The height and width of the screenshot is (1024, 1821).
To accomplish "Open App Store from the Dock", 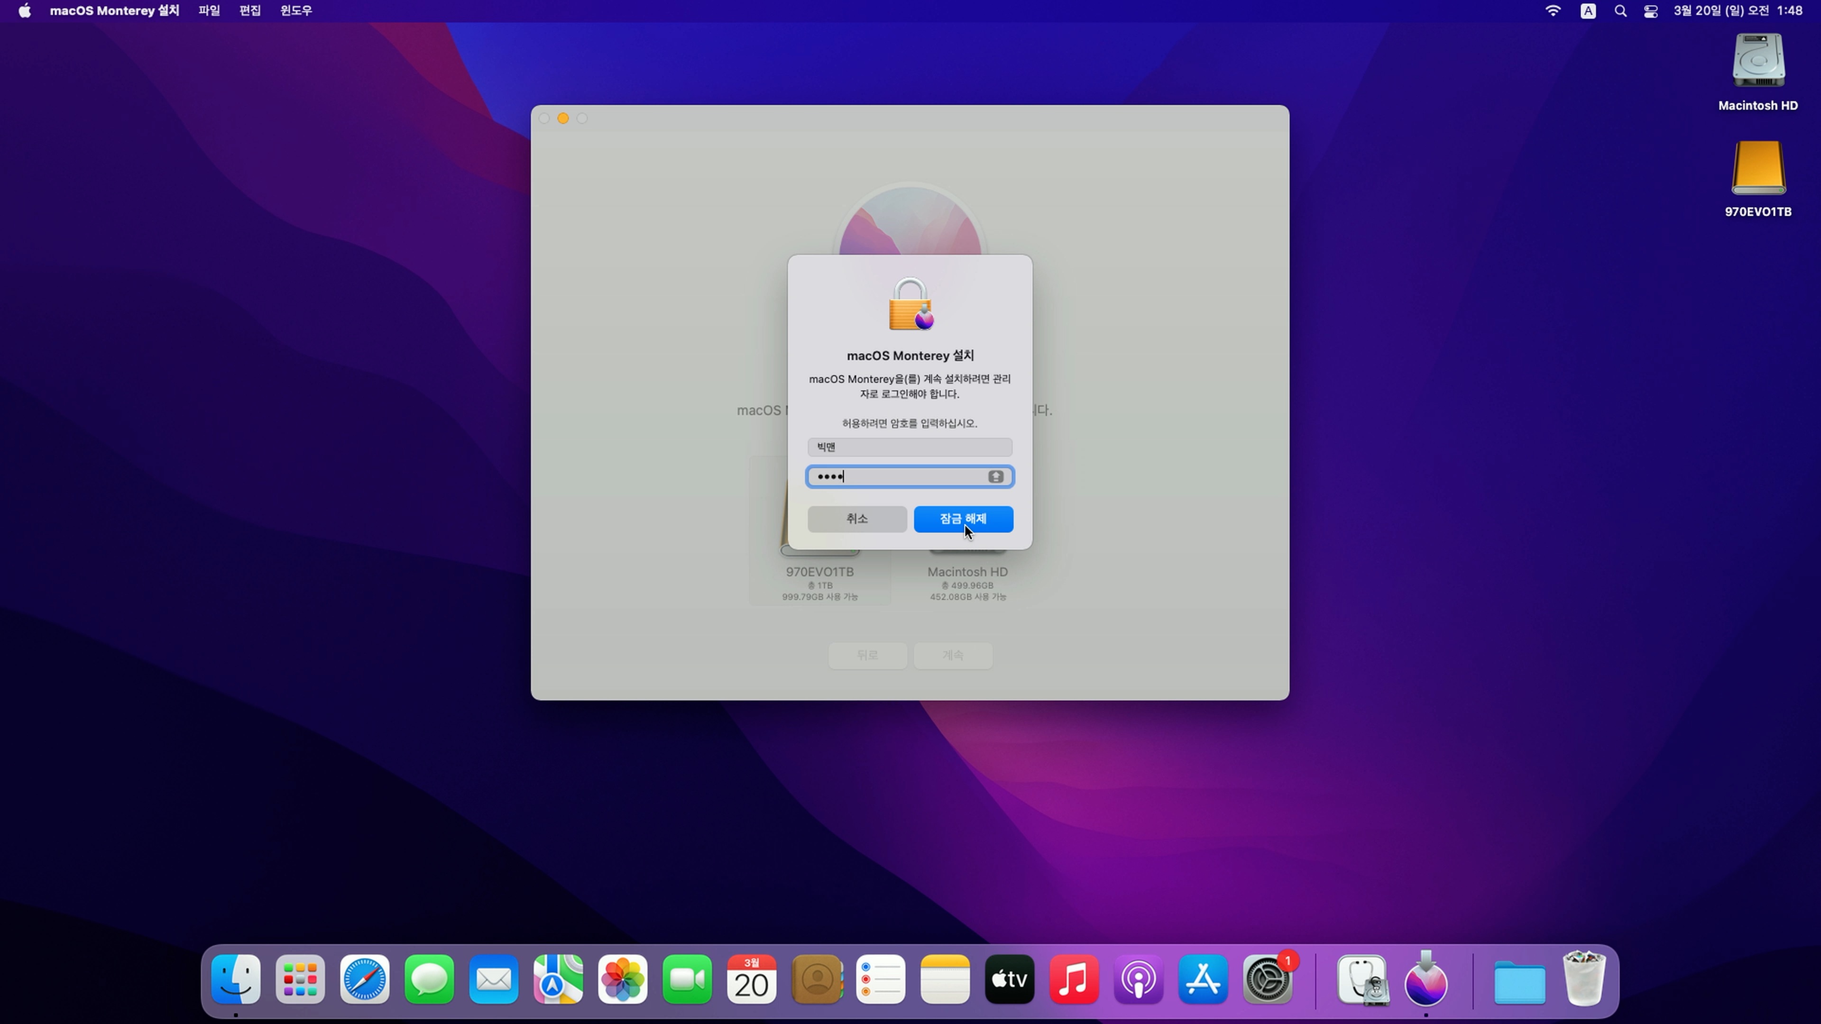I will pyautogui.click(x=1203, y=979).
